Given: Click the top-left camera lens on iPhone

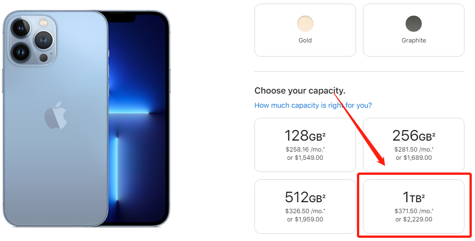Looking at the screenshot, I should coord(21,28).
